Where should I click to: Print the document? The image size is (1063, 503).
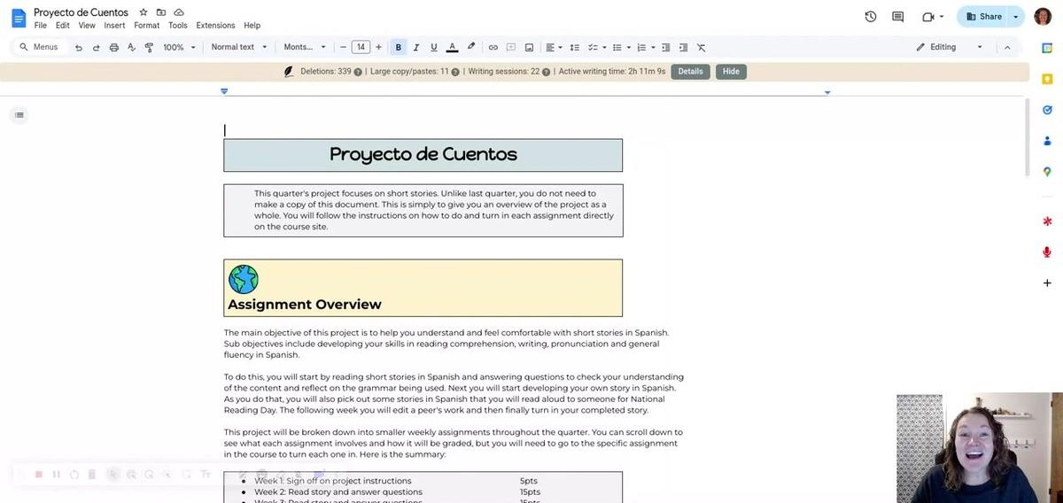[113, 47]
